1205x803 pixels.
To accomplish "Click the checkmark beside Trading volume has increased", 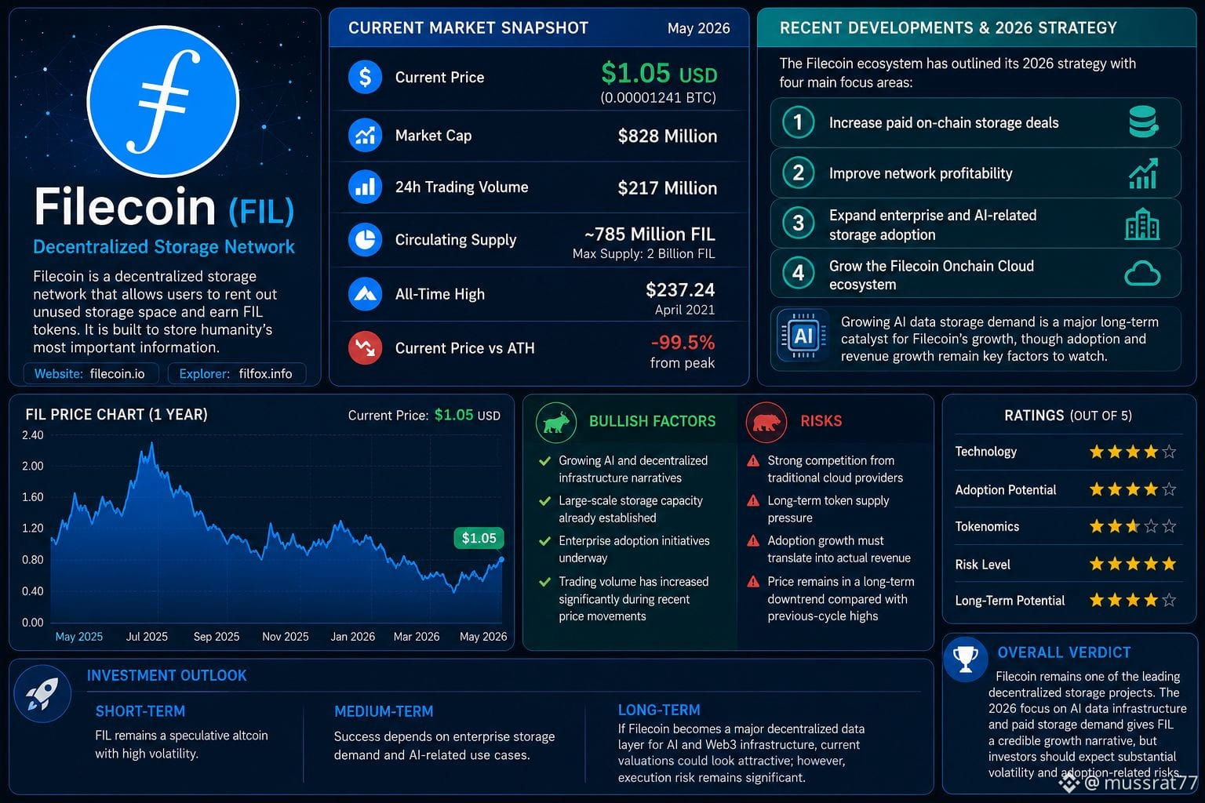I will [544, 581].
